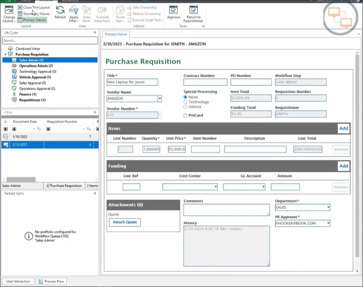Click Close This Layout

tap(34, 7)
